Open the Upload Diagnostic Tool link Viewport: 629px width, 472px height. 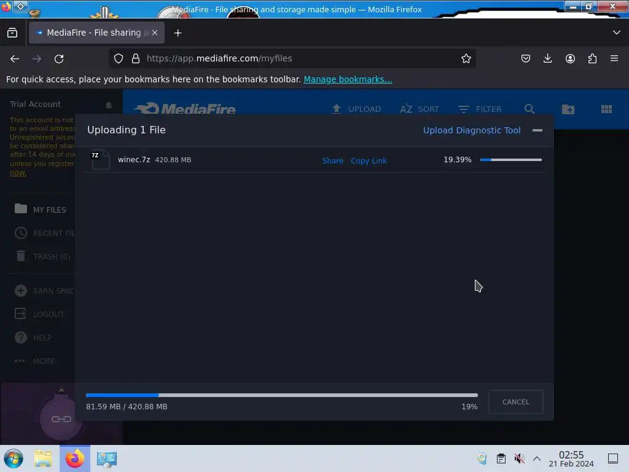[x=472, y=130]
